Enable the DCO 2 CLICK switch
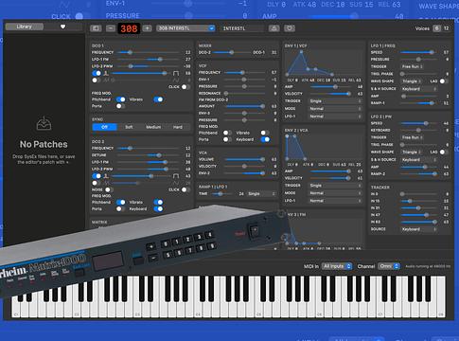Screen dimensions: 459x341 click(x=185, y=189)
